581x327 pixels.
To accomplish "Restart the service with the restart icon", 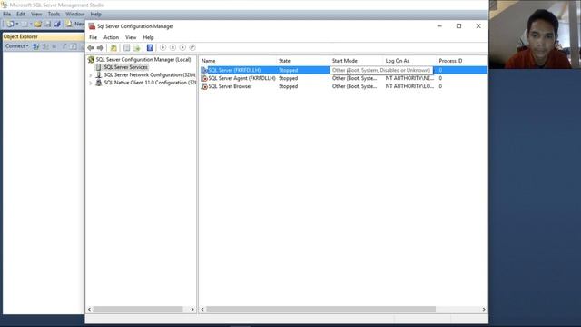I will coord(192,47).
